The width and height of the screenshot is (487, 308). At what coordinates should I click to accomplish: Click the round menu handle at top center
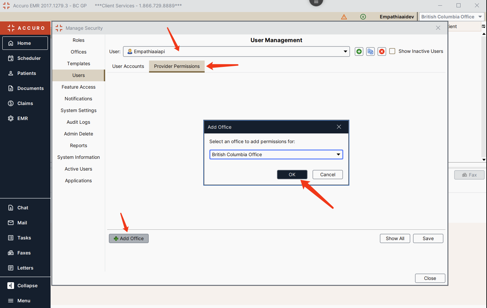click(316, 2)
